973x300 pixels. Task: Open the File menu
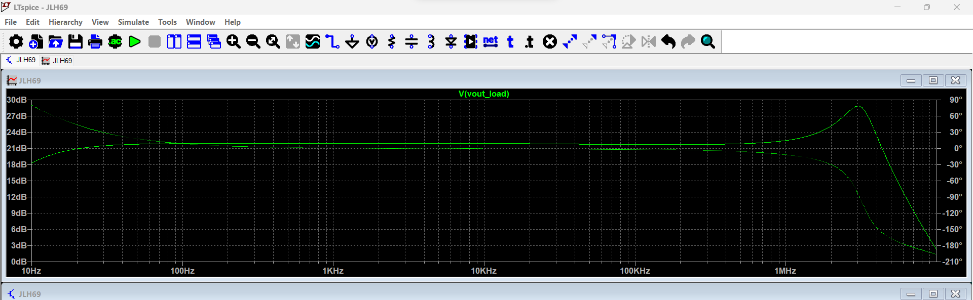pyautogui.click(x=11, y=22)
